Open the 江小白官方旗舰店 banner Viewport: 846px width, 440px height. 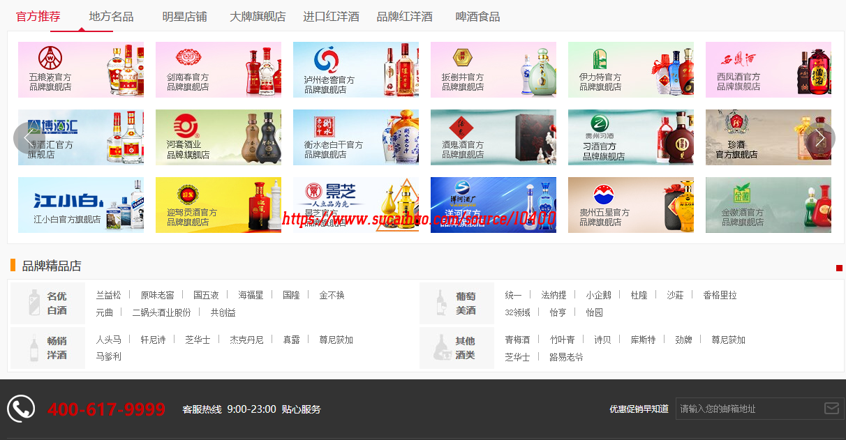tap(81, 205)
